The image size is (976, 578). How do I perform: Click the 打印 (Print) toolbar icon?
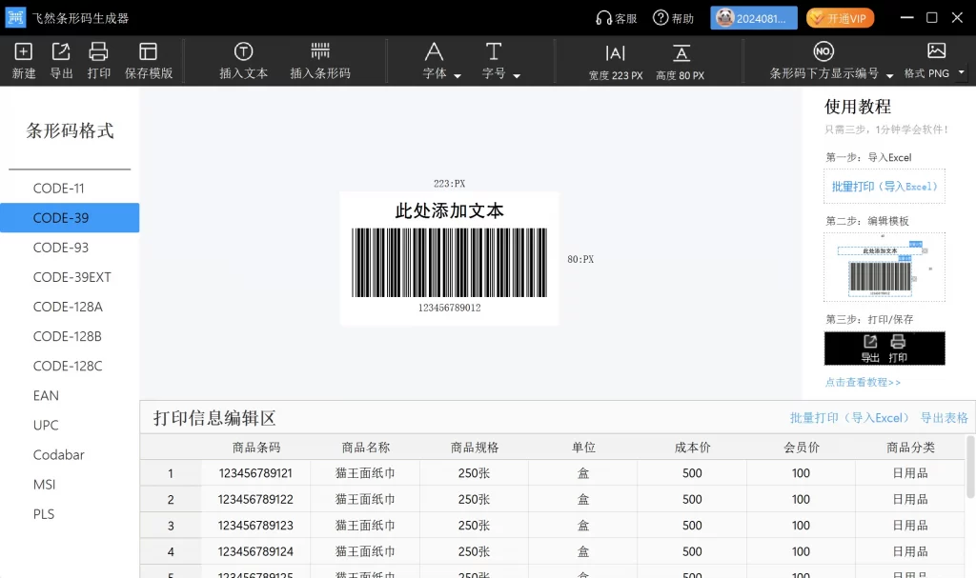pos(98,51)
